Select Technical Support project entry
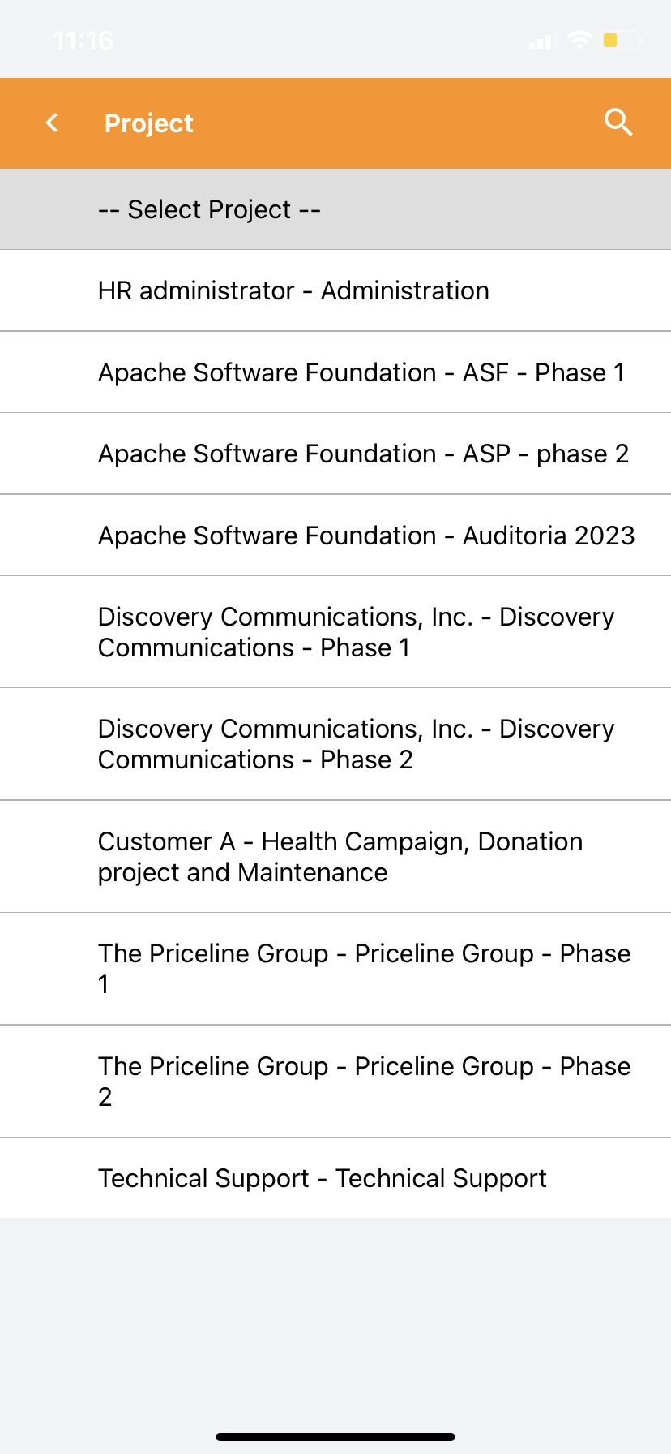The height and width of the screenshot is (1454, 671). [x=323, y=1178]
